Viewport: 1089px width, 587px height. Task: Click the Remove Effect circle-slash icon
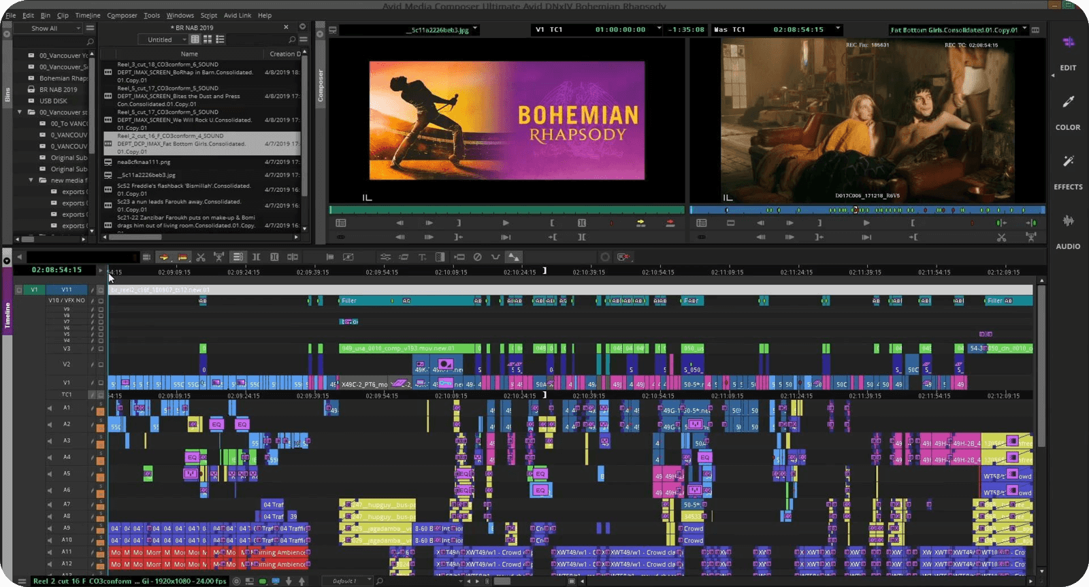(477, 257)
